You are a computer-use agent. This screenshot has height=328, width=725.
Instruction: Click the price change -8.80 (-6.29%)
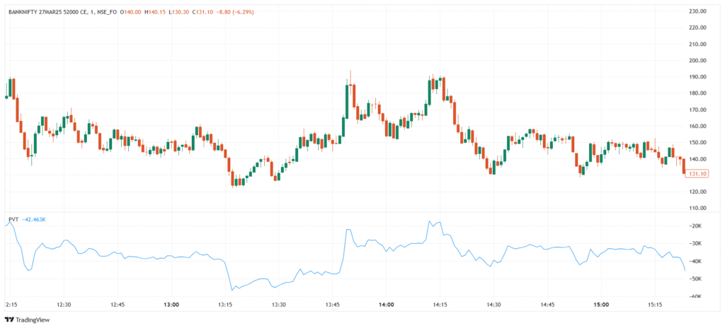236,11
